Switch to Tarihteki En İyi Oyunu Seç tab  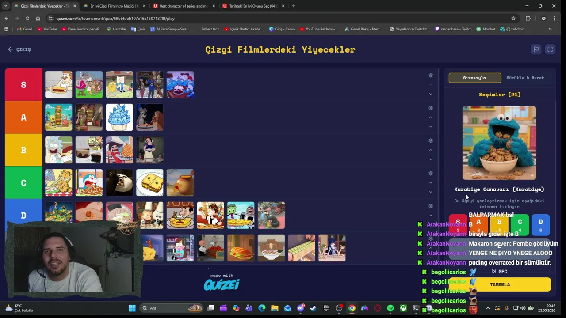(253, 6)
